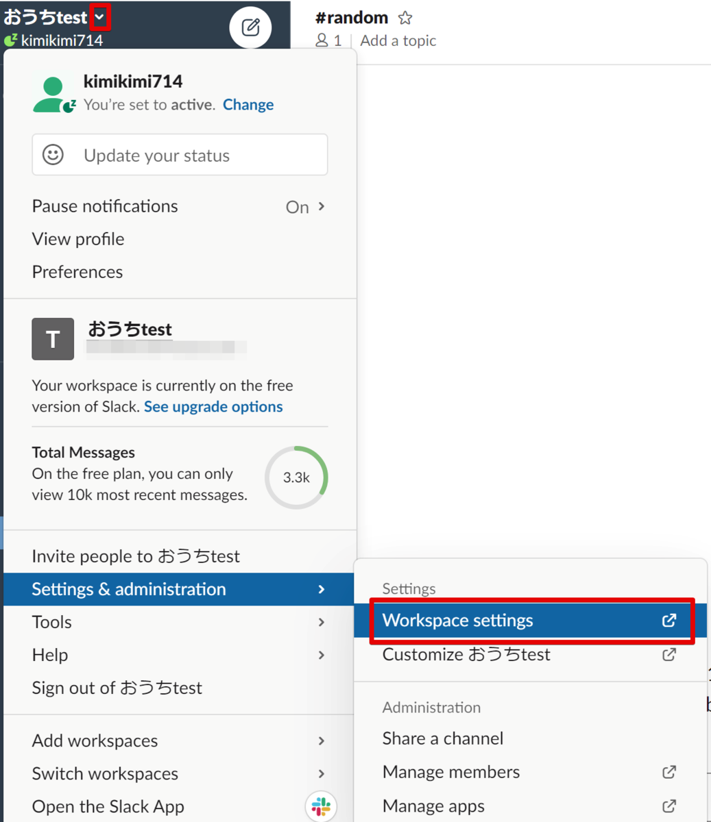Image resolution: width=711 pixels, height=822 pixels.
Task: Click Add a topic
Action: (398, 40)
